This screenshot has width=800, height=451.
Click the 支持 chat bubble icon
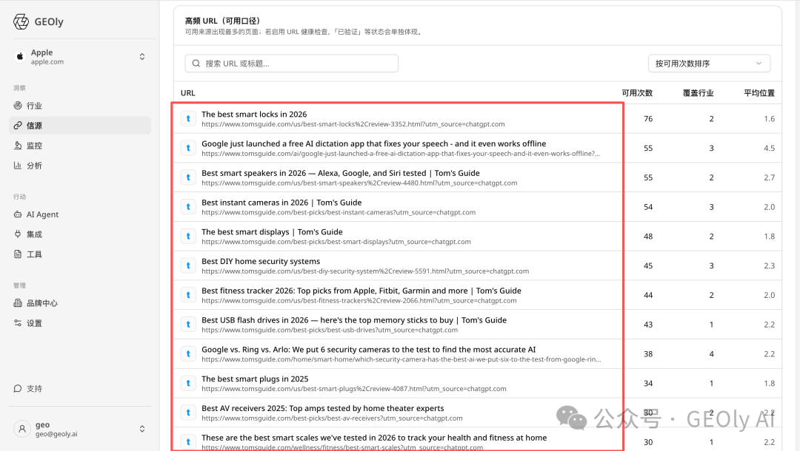(x=18, y=389)
